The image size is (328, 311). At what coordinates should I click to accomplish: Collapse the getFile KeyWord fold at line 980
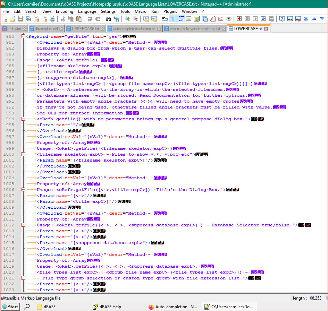[x=24, y=36]
